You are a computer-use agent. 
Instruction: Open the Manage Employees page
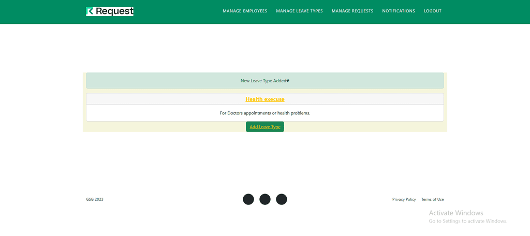[x=245, y=11]
